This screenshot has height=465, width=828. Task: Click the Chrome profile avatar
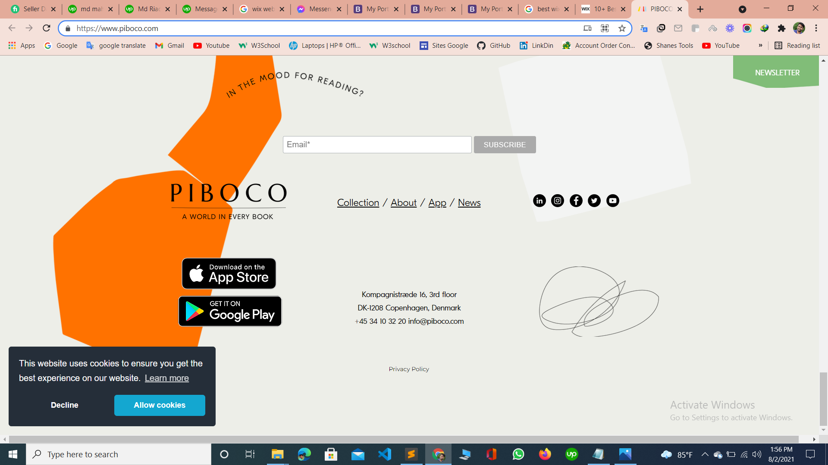799,28
